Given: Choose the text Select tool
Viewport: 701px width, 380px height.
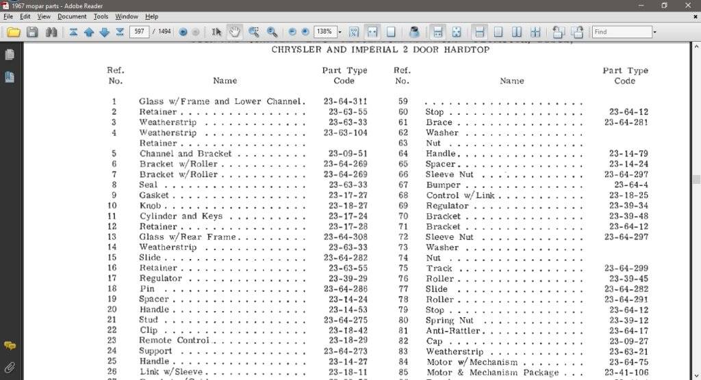Looking at the screenshot, I should pyautogui.click(x=216, y=32).
